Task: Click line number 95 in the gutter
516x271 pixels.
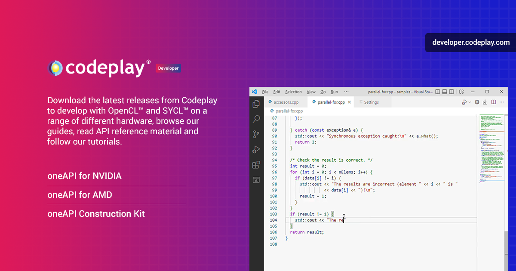Action: 274,166
